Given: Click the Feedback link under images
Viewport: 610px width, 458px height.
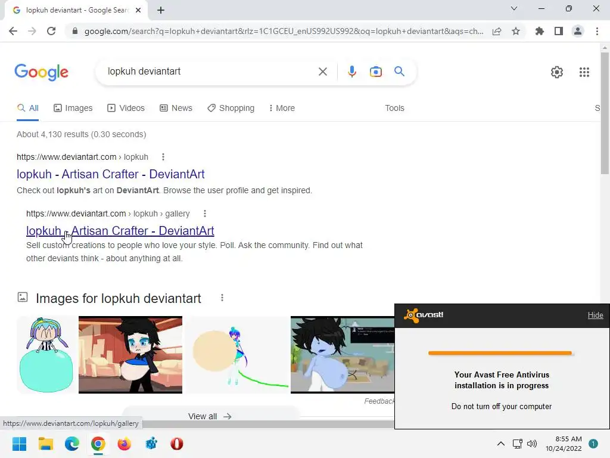Looking at the screenshot, I should pyautogui.click(x=379, y=401).
